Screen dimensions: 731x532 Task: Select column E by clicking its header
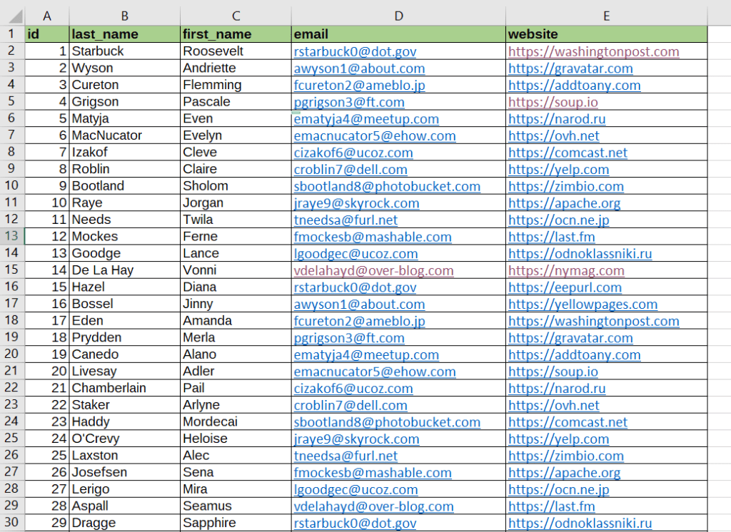click(606, 16)
